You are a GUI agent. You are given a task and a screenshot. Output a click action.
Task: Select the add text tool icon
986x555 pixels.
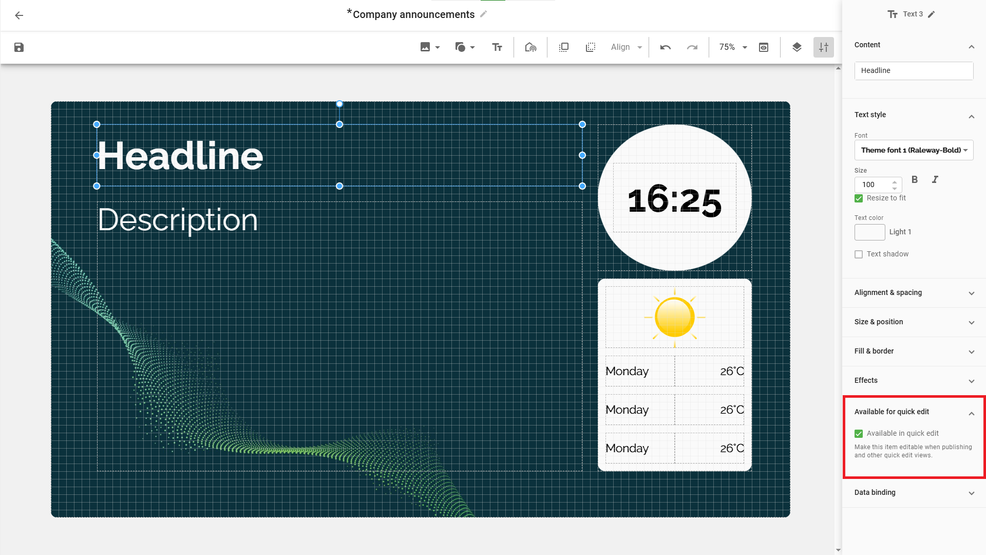[x=497, y=47]
